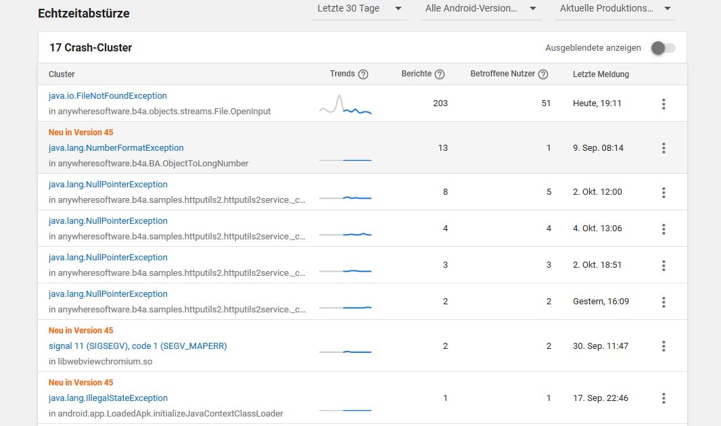This screenshot has width=721, height=426.
Task: Open three-dot menu for FileNotFoundException cluster
Action: pyautogui.click(x=664, y=103)
